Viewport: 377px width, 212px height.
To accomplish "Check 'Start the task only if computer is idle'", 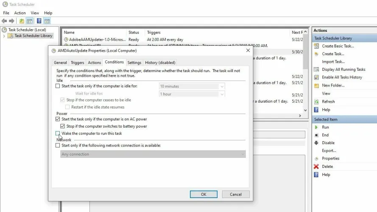I will coord(58,86).
